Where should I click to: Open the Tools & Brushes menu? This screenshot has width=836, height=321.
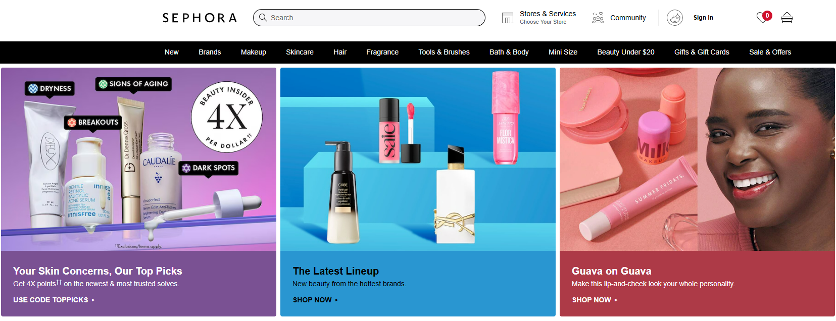(x=444, y=52)
